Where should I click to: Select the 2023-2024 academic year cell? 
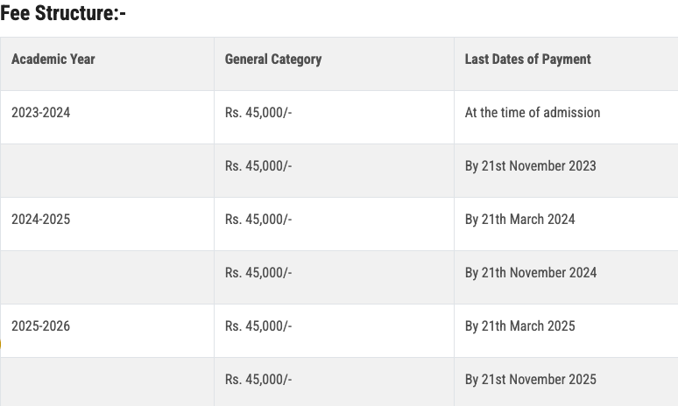pos(40,113)
